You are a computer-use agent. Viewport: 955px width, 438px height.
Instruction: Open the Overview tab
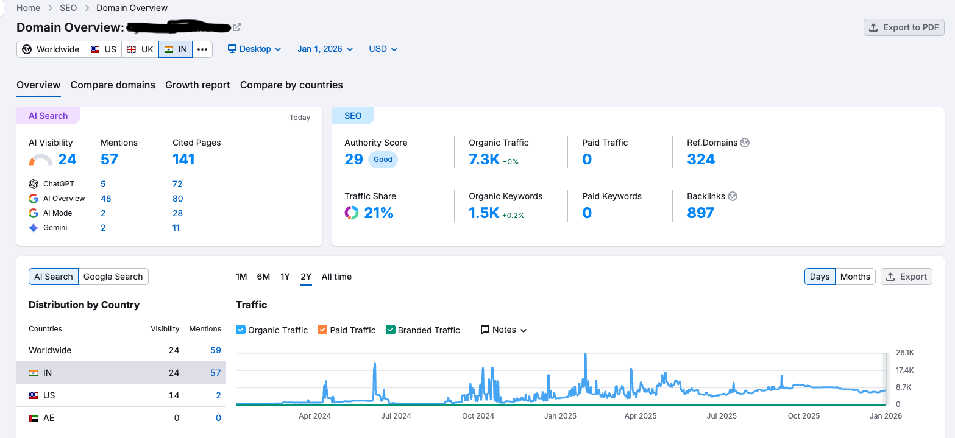pyautogui.click(x=38, y=85)
